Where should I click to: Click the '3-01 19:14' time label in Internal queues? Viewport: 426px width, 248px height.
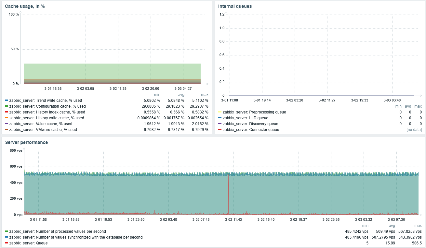(262, 100)
